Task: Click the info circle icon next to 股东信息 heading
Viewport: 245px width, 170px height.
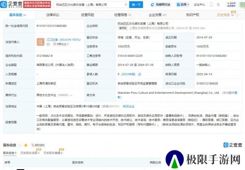Action: coord(20,145)
